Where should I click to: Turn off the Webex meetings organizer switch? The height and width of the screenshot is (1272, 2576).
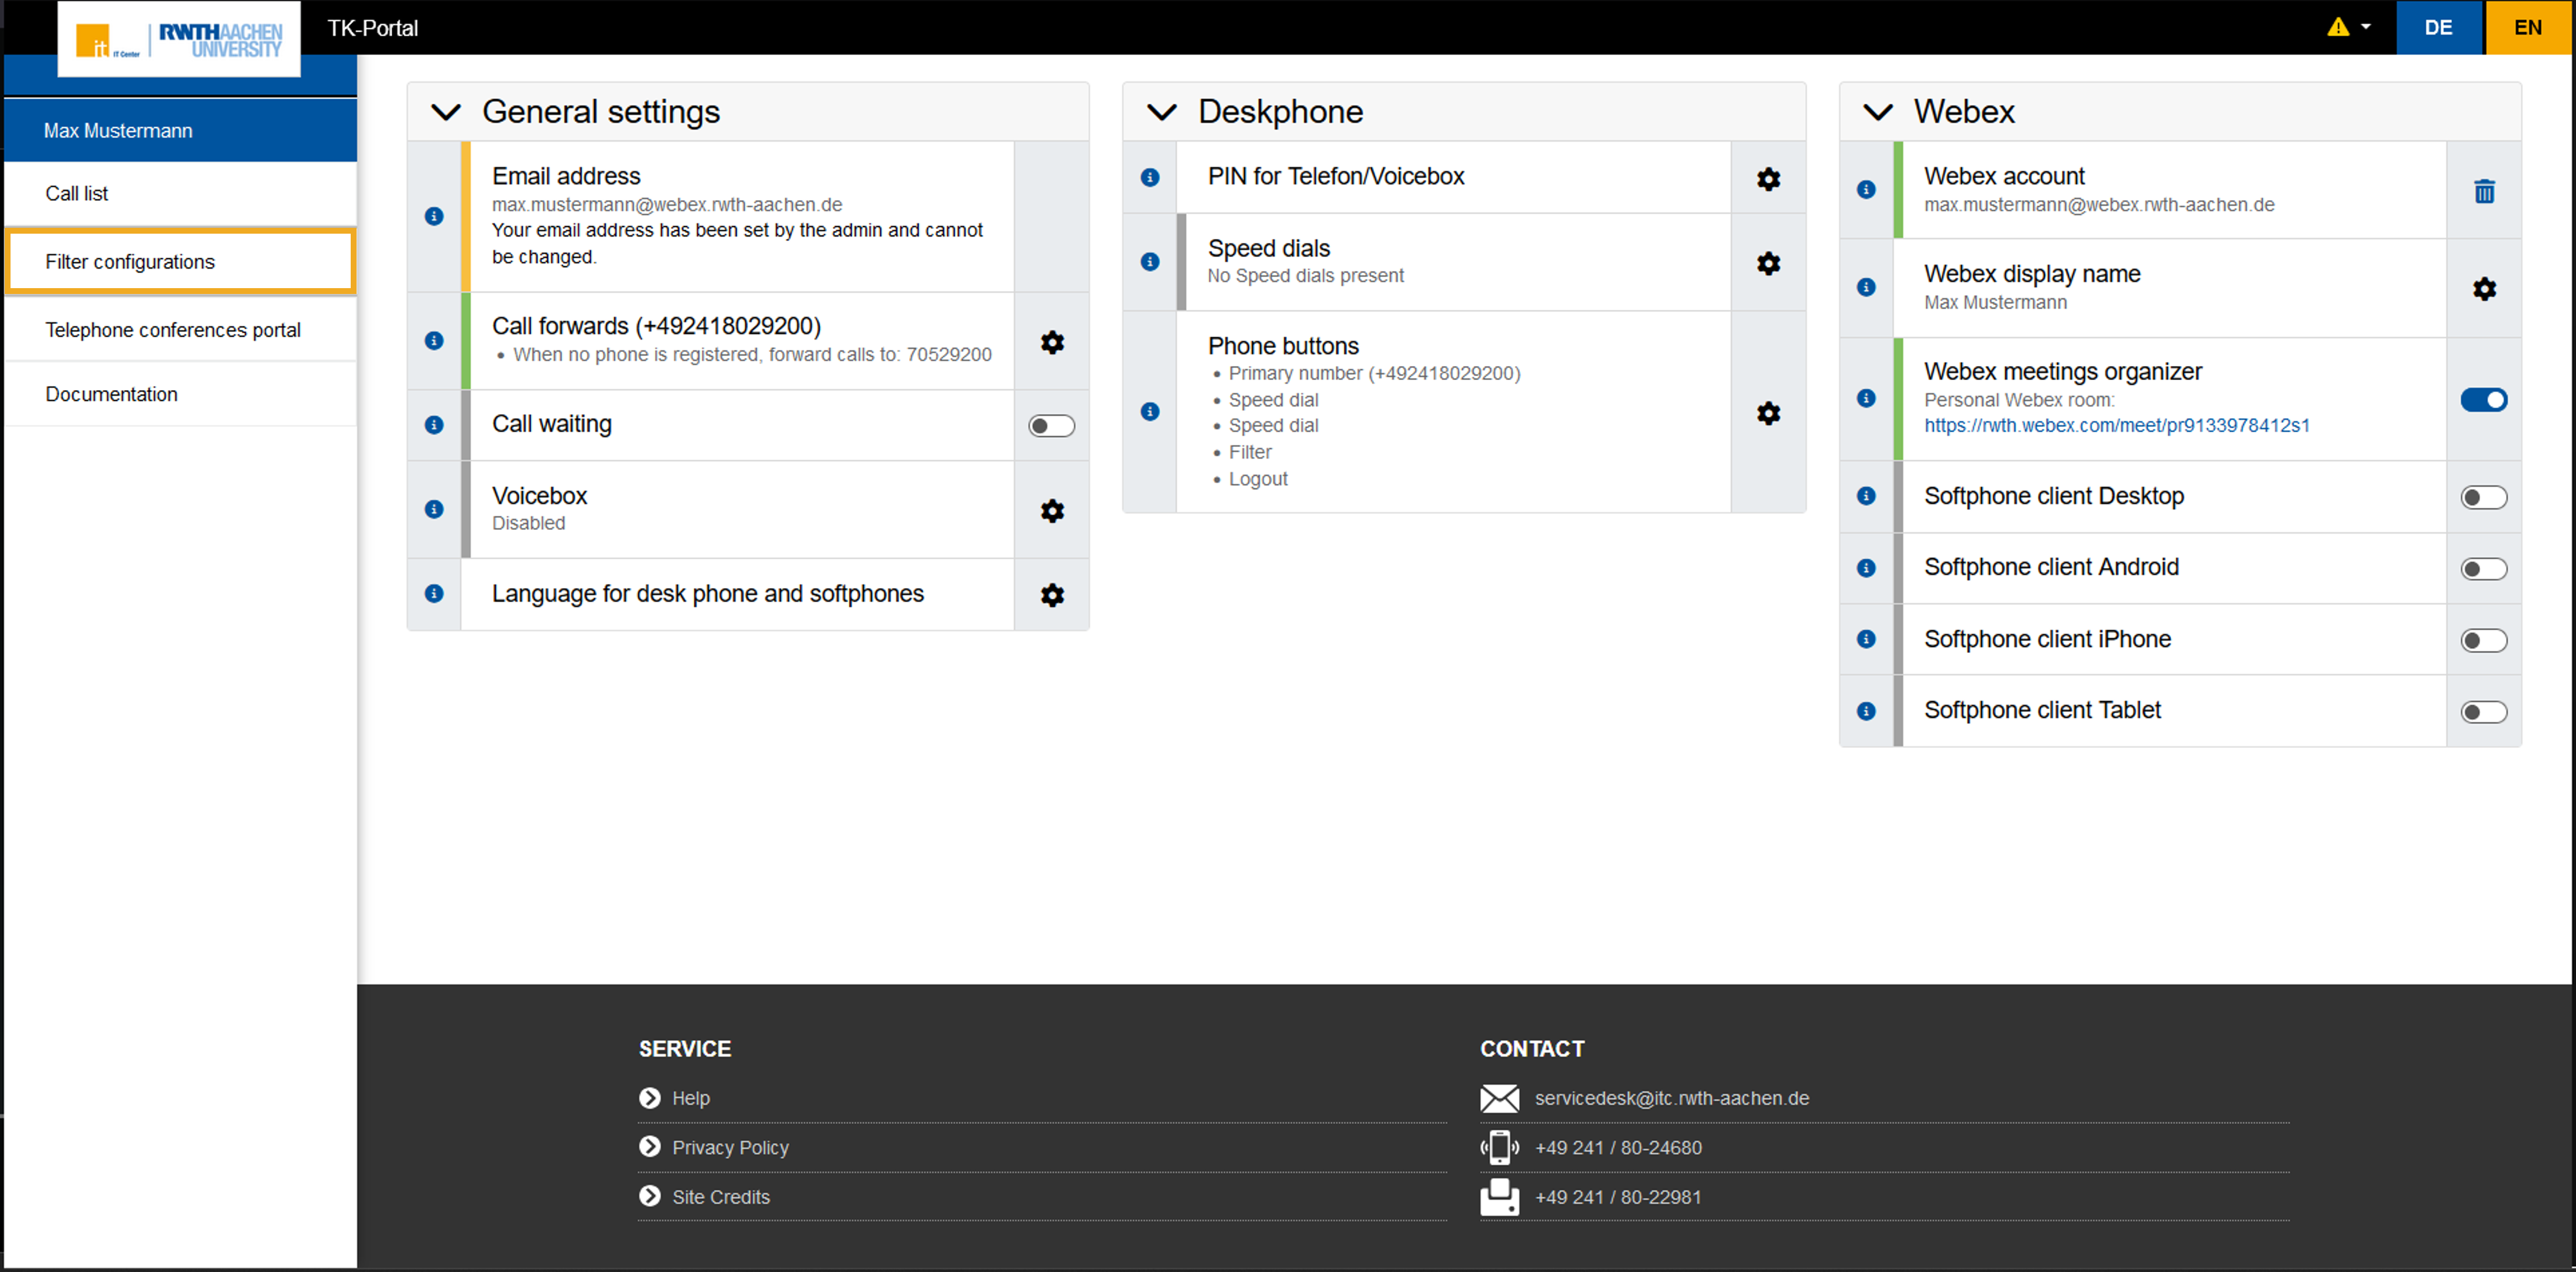click(2484, 400)
